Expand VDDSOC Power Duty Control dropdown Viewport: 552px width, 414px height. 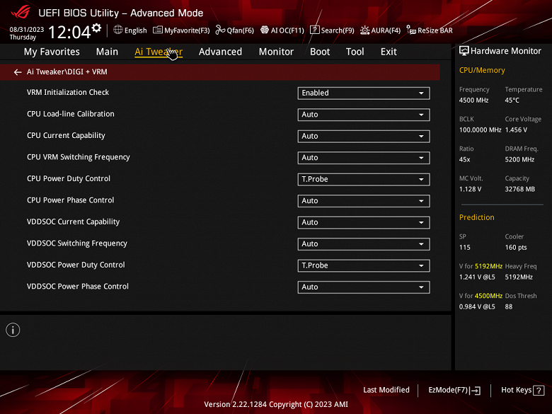[x=364, y=265]
